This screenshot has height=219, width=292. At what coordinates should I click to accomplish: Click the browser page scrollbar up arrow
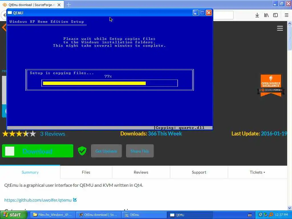tap(289, 23)
